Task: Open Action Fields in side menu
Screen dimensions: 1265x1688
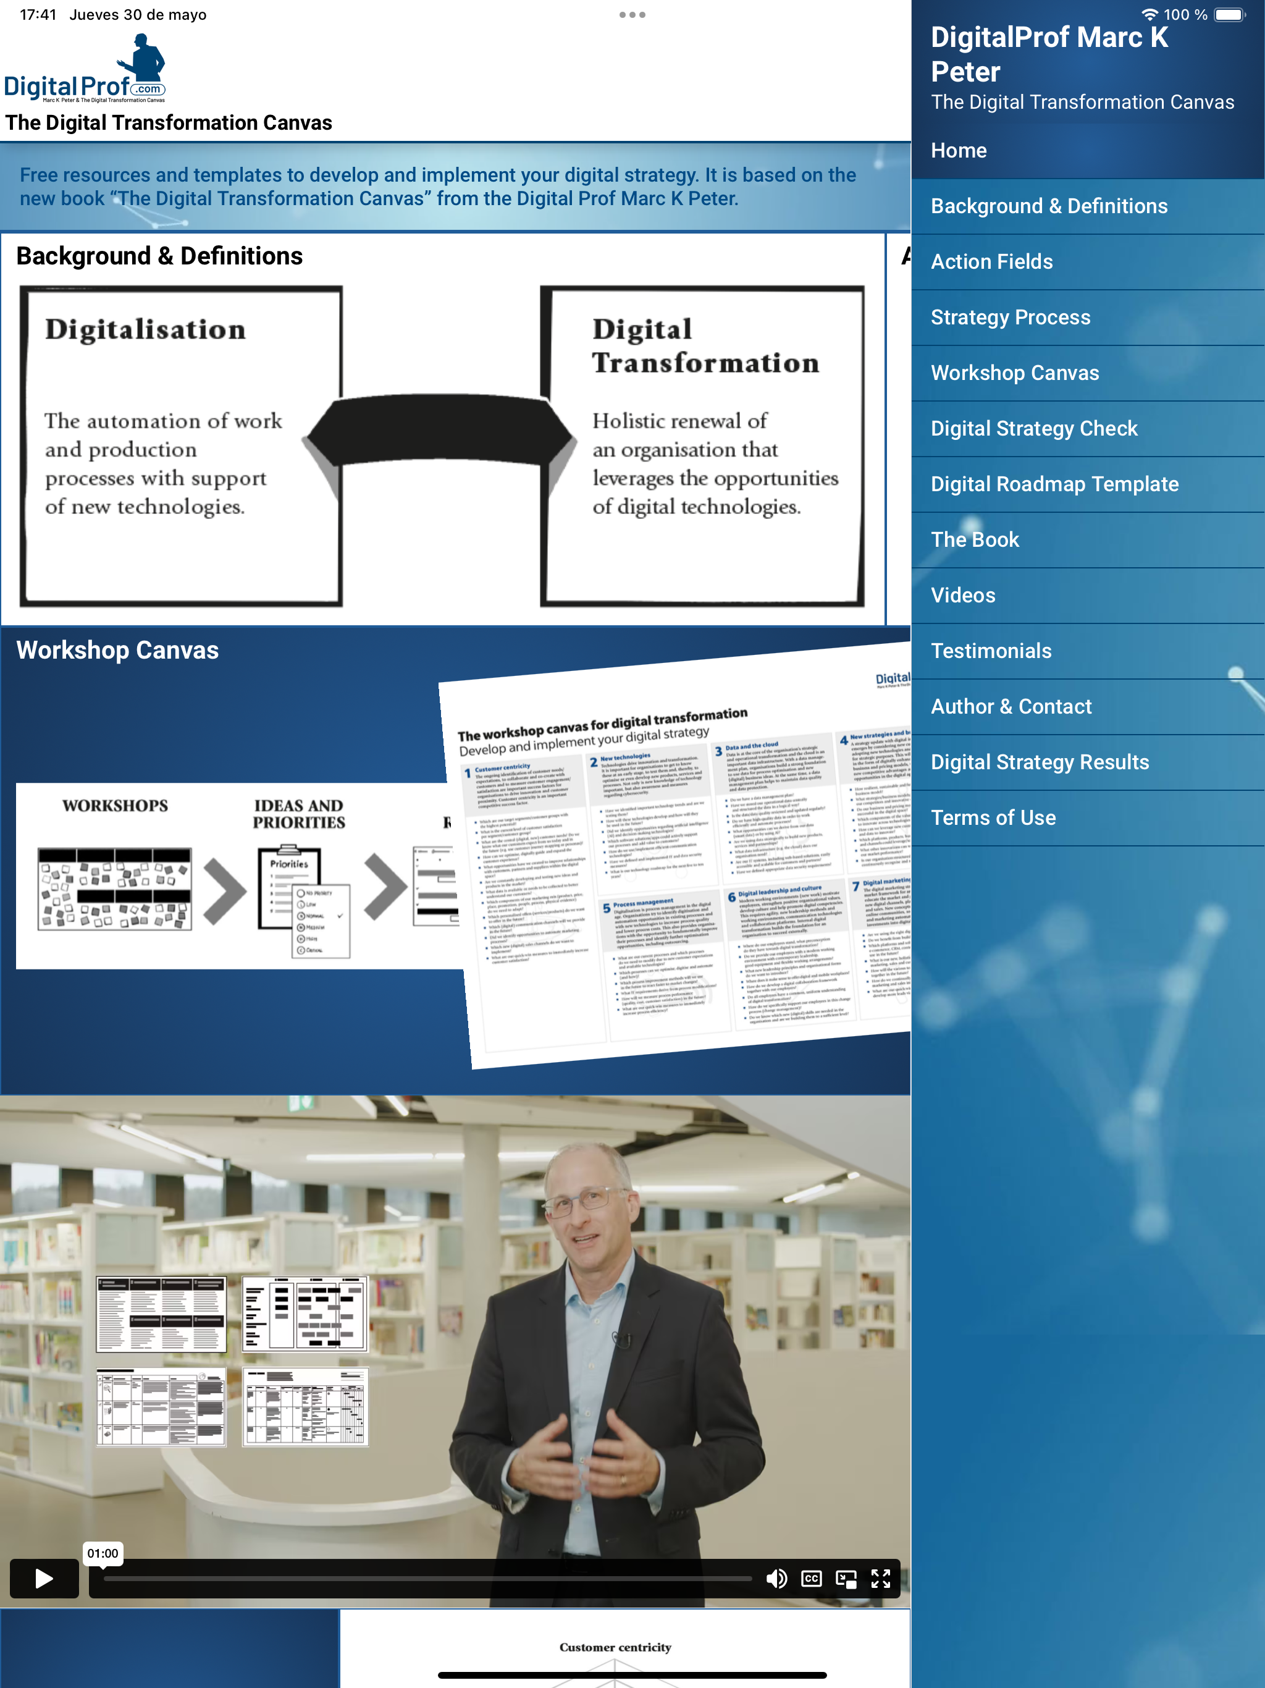Action: tap(1088, 262)
